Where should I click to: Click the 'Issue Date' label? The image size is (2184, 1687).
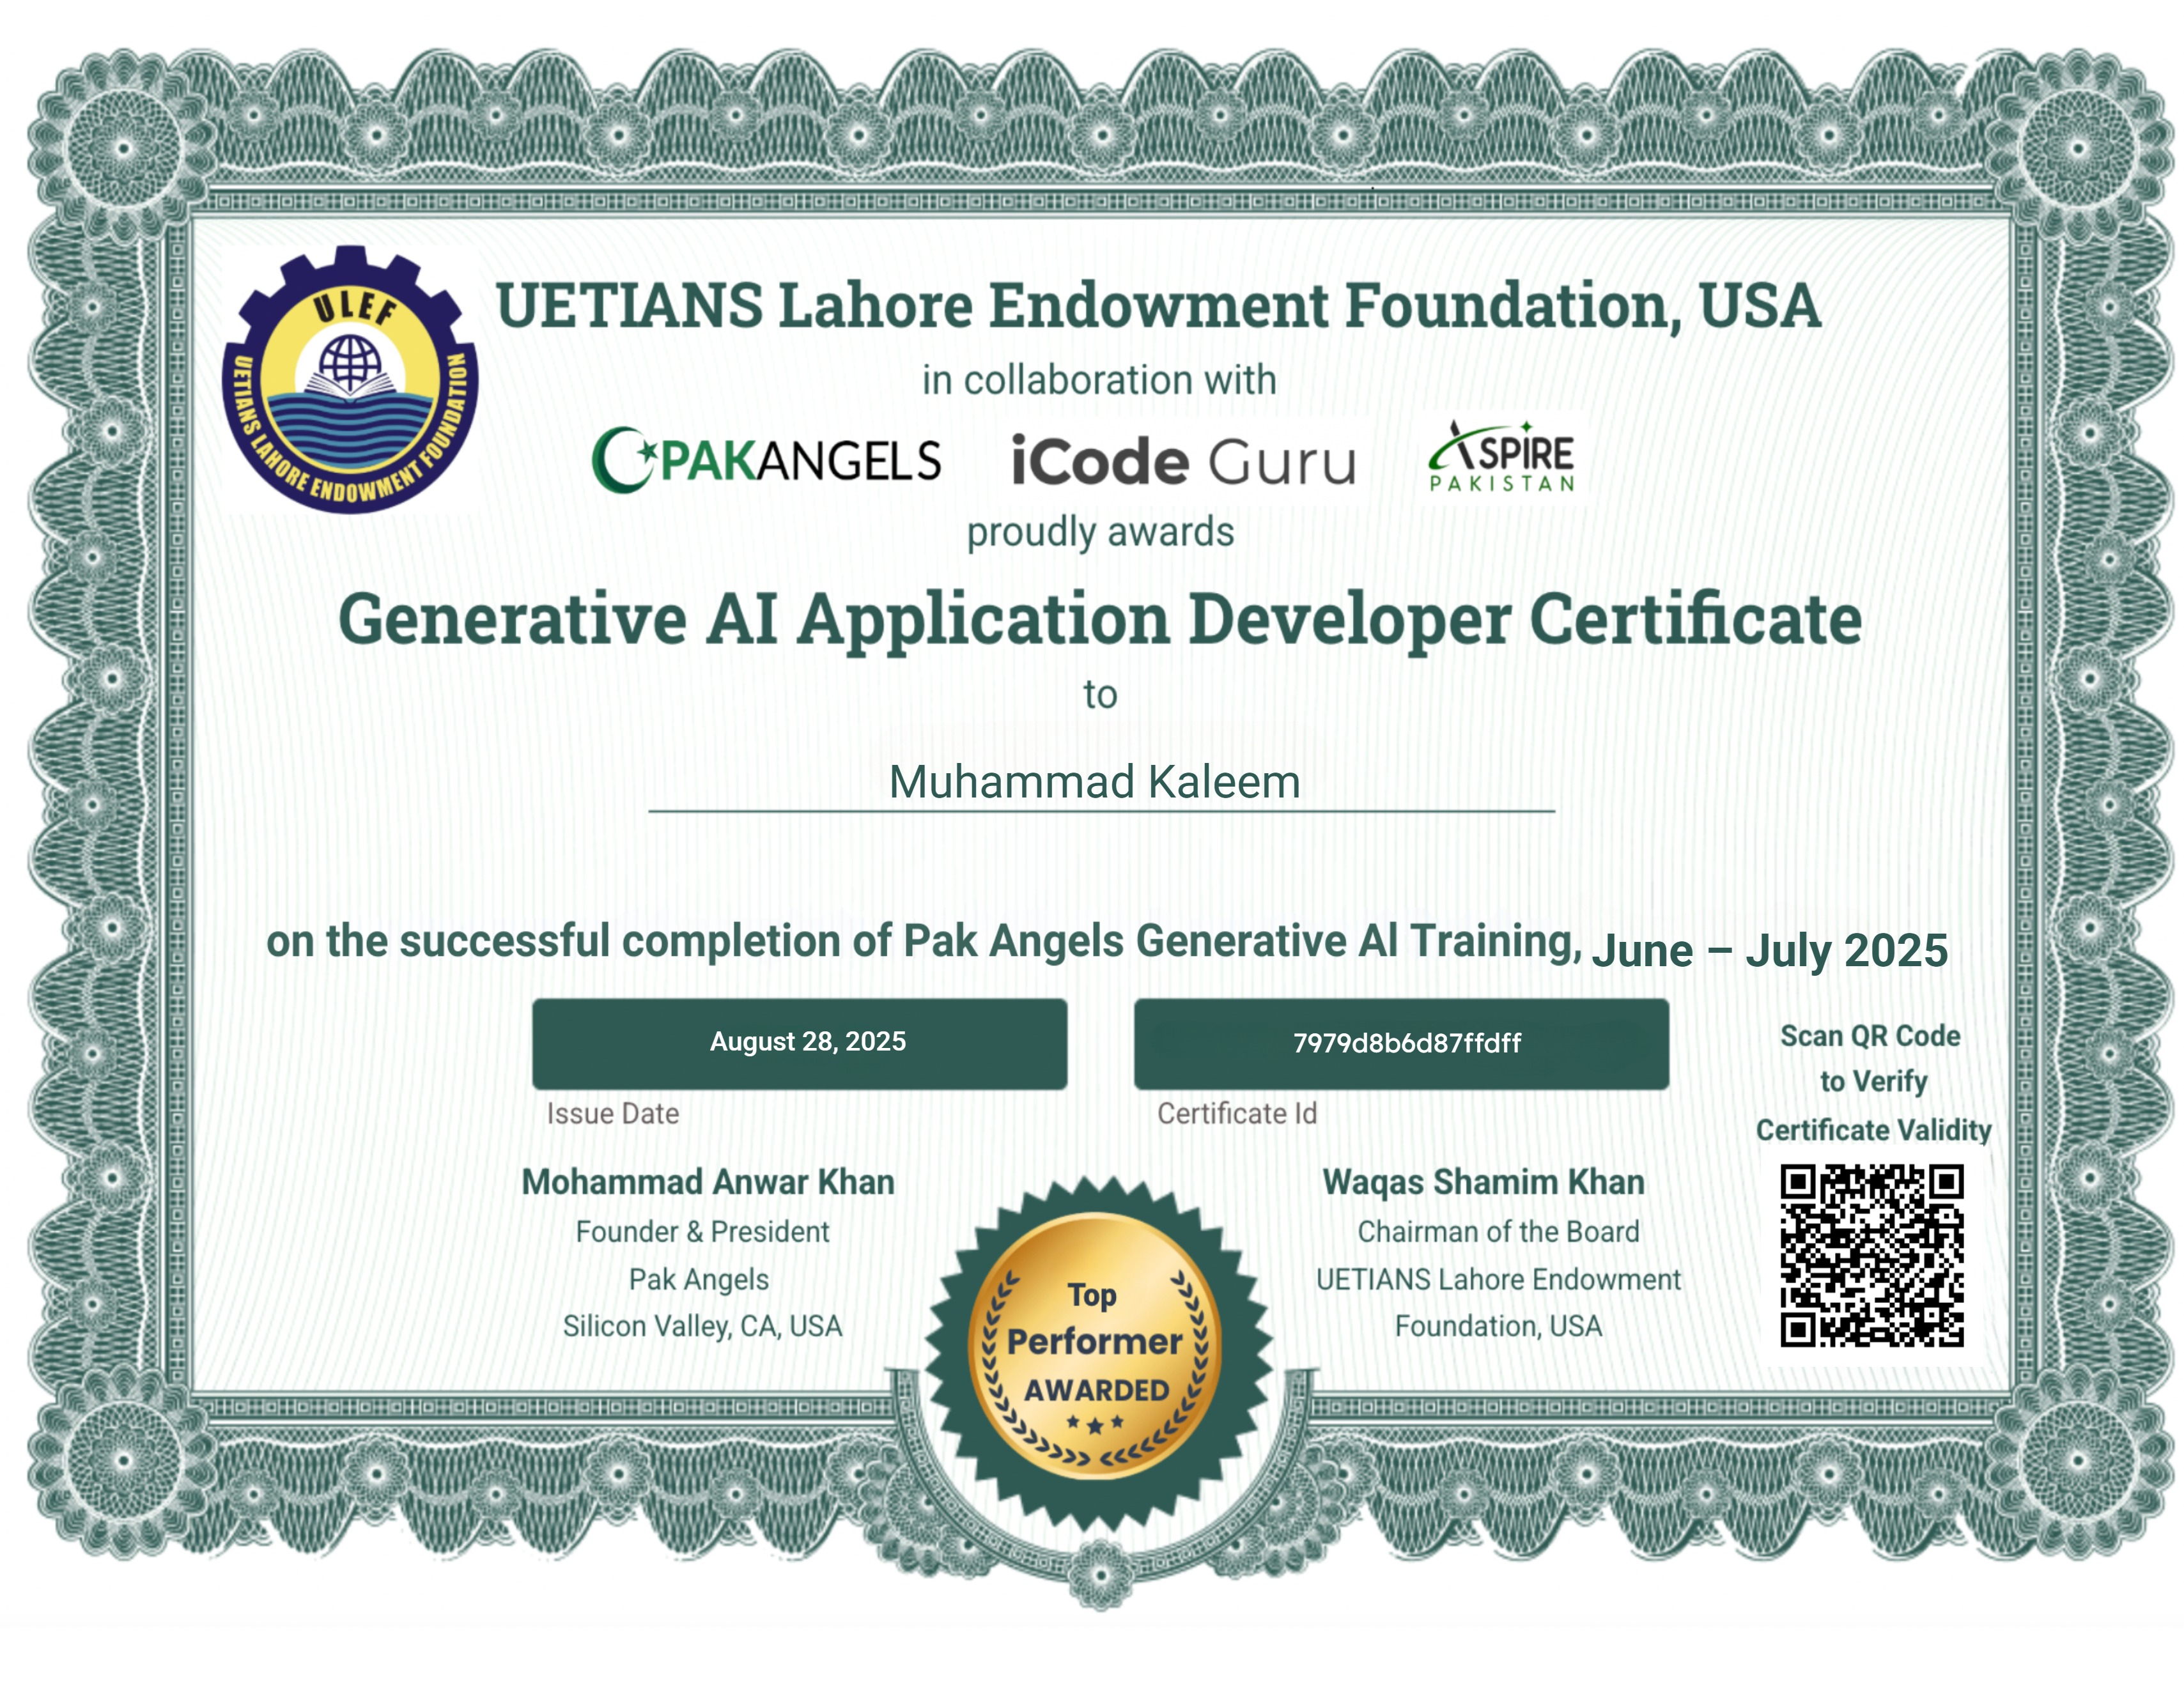[x=612, y=1113]
